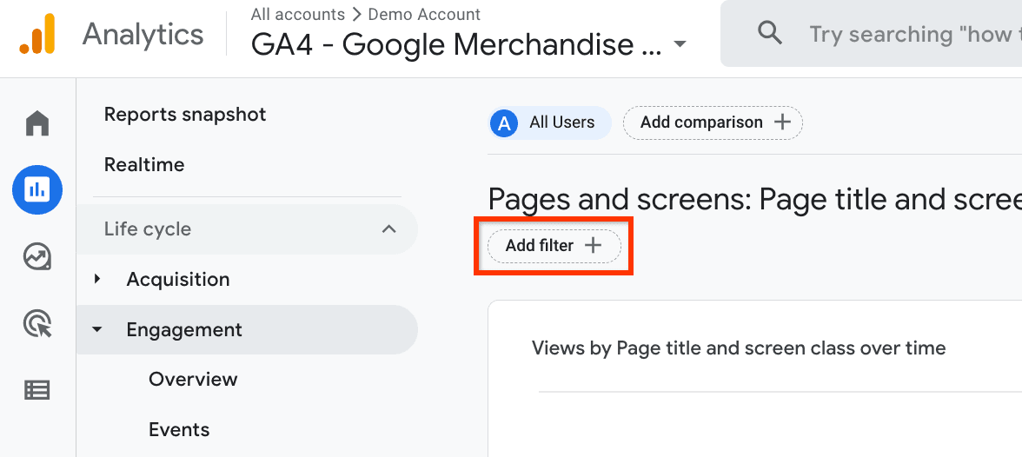Screen dimensions: 1022x457
Task: Expand the Acquisition tree arrow
Action: (x=97, y=279)
